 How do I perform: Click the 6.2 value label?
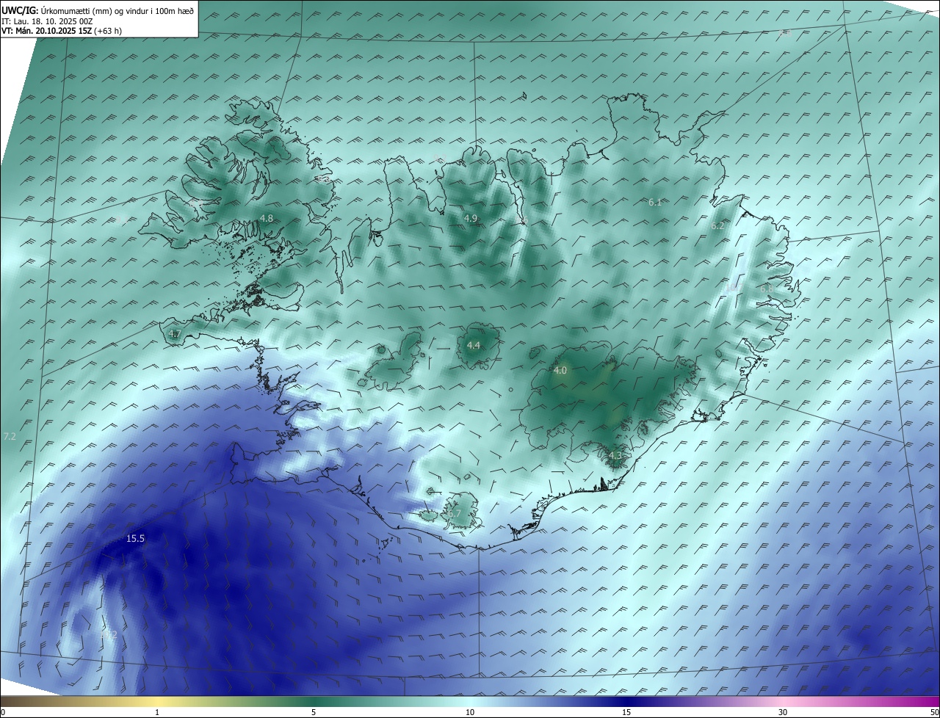pos(717,226)
